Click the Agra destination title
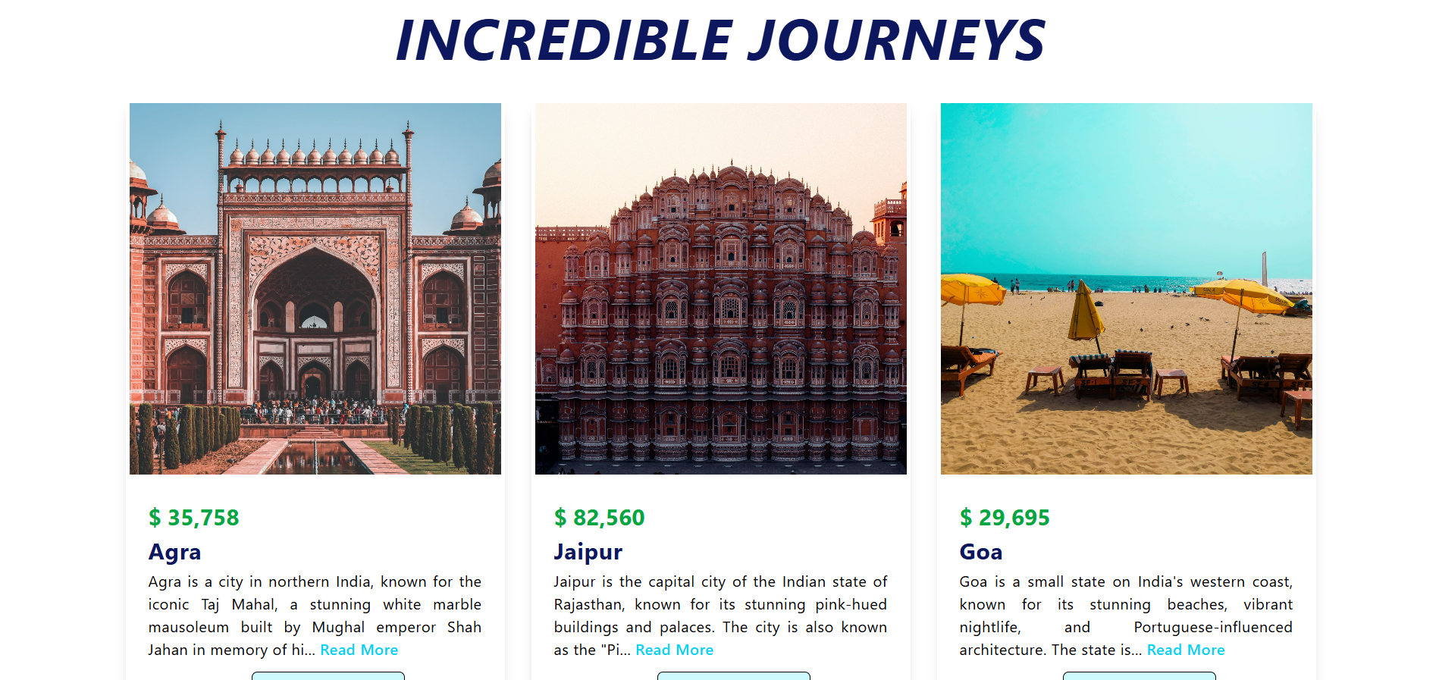This screenshot has height=680, width=1439. coord(175,552)
